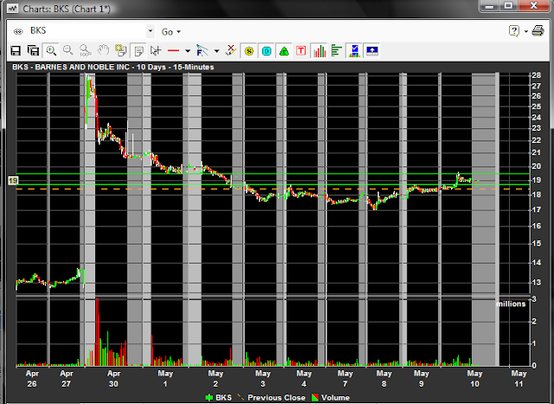Screen dimensions: 554x404
Task: Click the 28 price axis label
Action: pos(537,75)
